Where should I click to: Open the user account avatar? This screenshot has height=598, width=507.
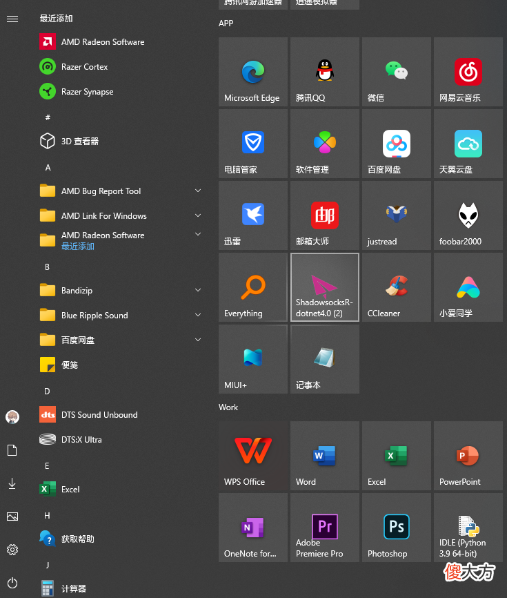[x=12, y=417]
